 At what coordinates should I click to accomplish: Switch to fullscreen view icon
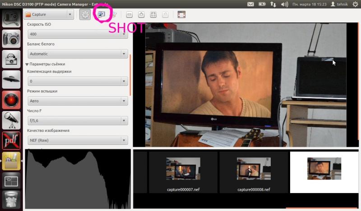click(181, 14)
